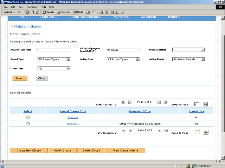Click the top pager first-page icon

(x=123, y=102)
